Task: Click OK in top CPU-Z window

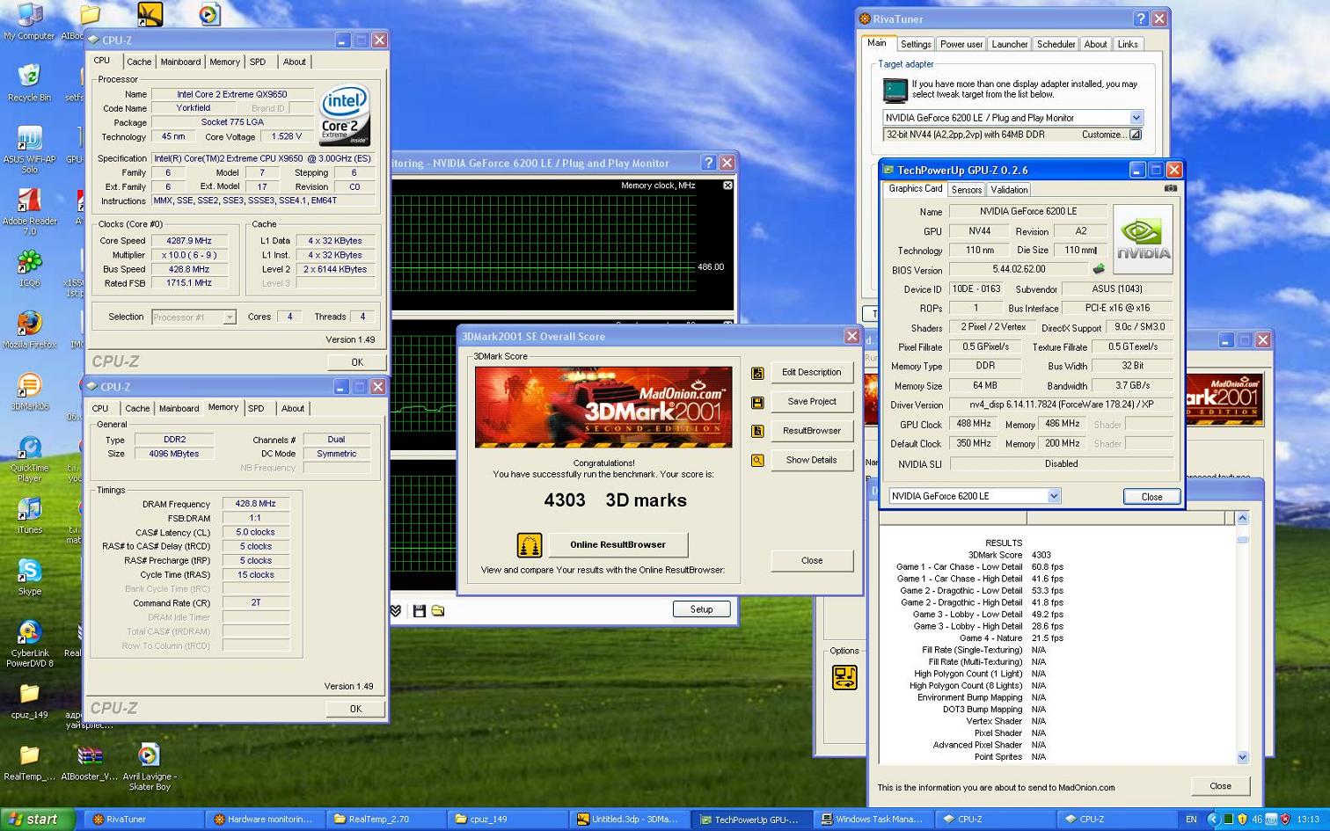Action: coord(357,362)
